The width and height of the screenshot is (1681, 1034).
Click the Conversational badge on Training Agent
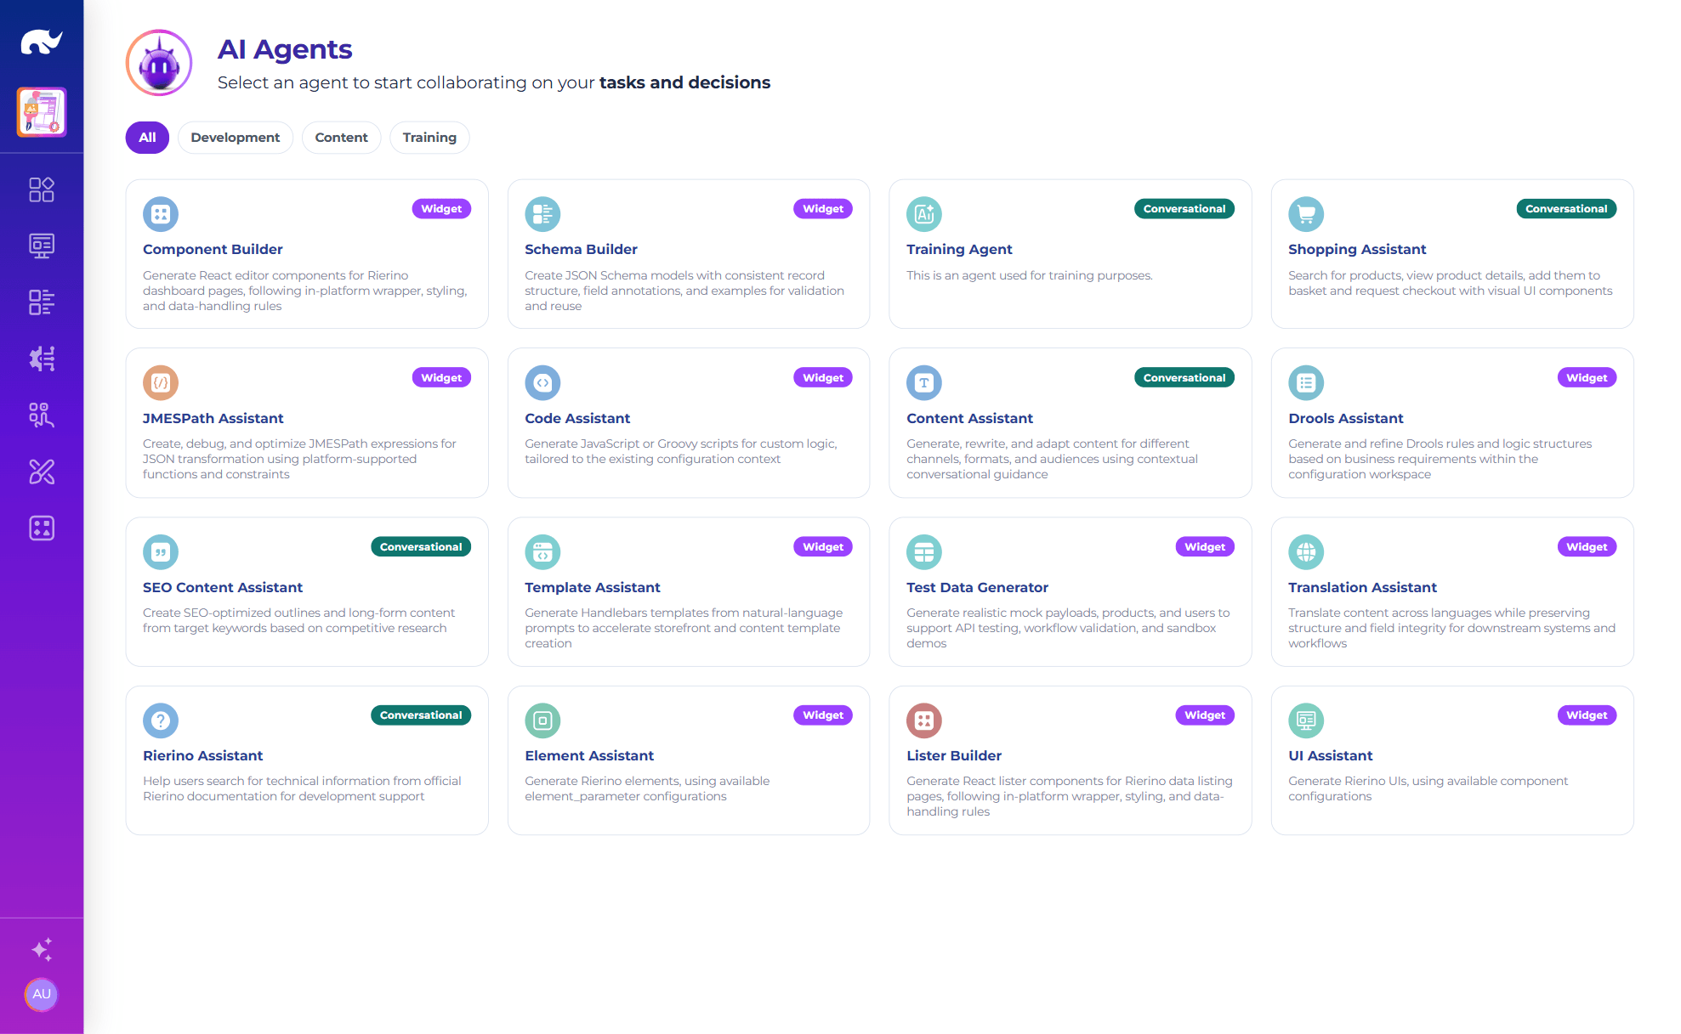click(1184, 209)
